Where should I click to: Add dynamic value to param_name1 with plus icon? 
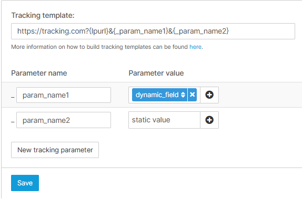(x=209, y=95)
